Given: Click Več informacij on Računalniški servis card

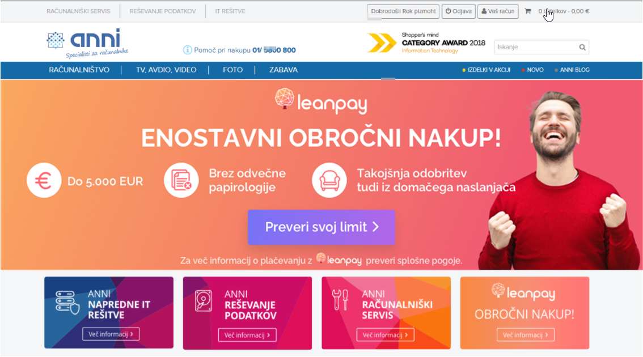Looking at the screenshot, I should (x=385, y=335).
